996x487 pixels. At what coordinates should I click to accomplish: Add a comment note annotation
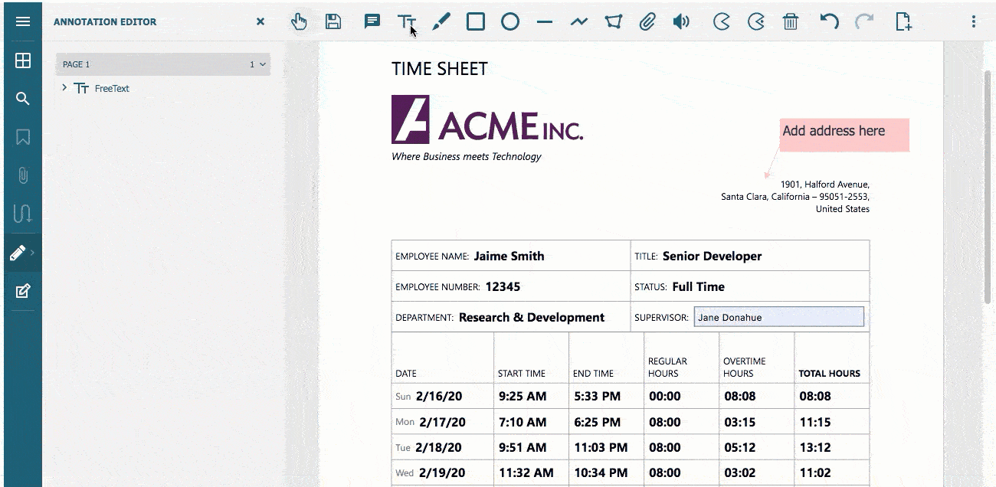pyautogui.click(x=372, y=21)
